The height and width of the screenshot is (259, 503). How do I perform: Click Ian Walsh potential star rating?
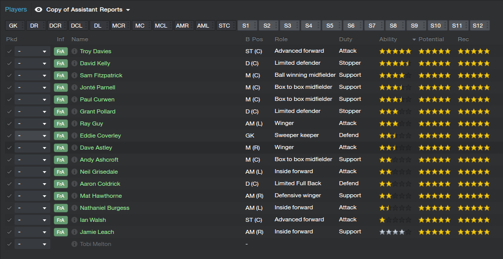pos(435,220)
